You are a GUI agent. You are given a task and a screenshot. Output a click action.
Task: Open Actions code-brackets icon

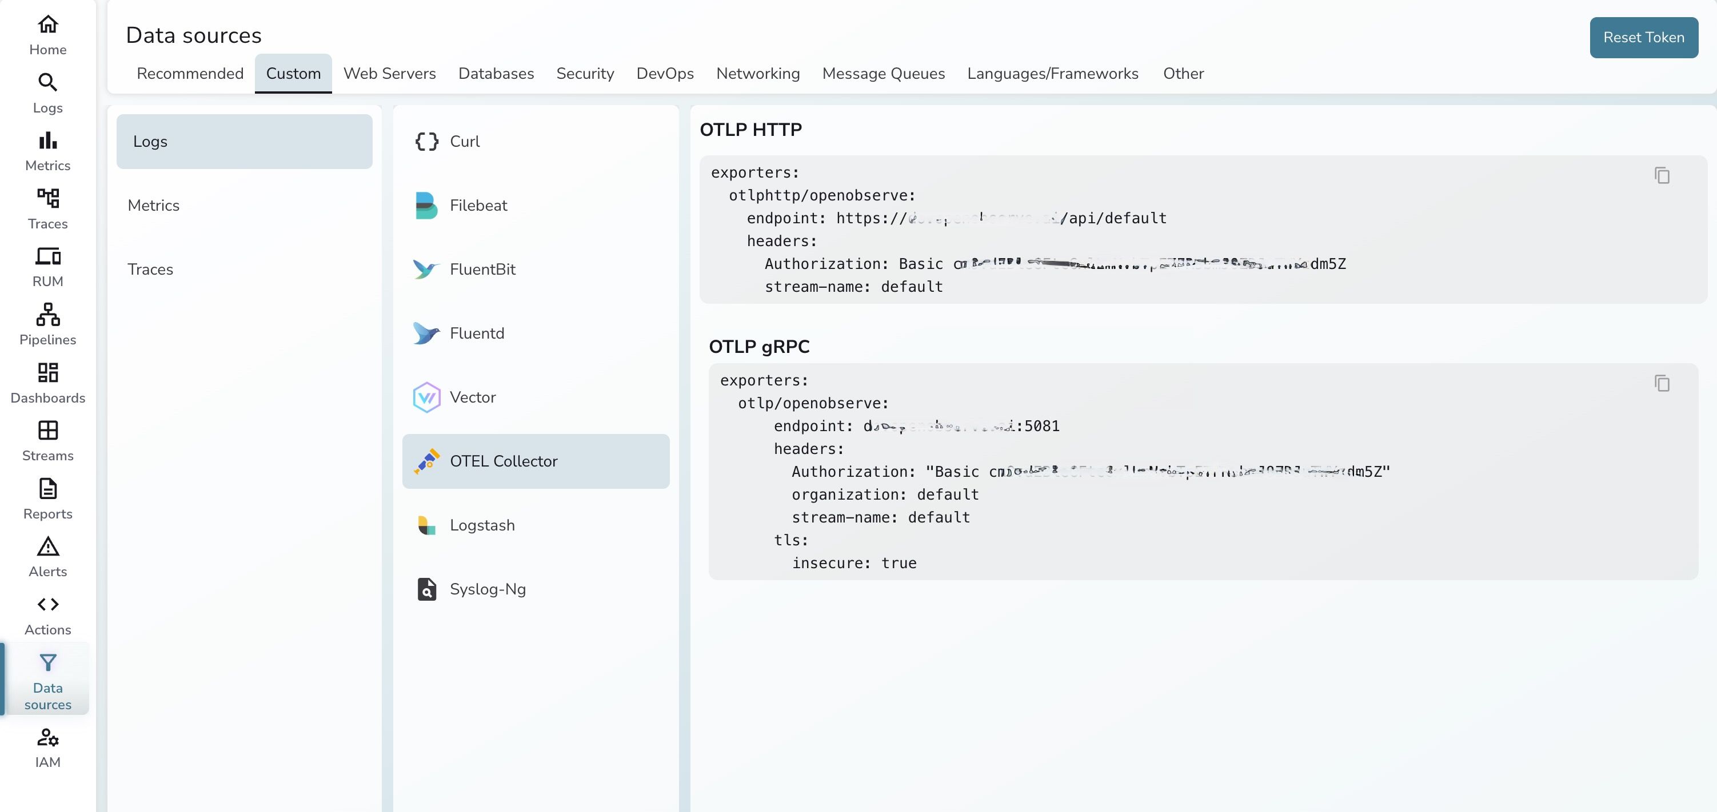click(47, 604)
